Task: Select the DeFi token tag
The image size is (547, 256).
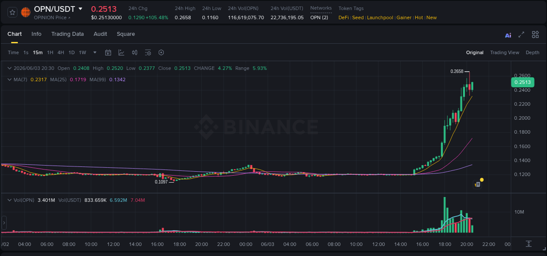Action: point(344,17)
